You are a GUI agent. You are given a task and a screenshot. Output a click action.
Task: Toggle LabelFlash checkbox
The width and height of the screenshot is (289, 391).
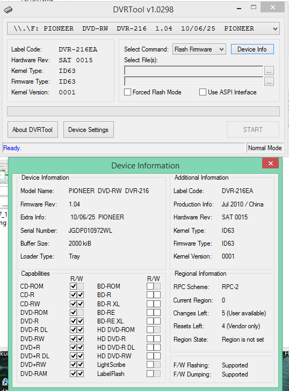(150, 373)
